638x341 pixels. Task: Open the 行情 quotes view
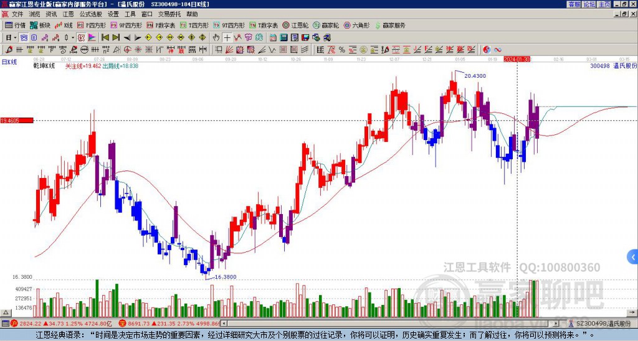coord(16,25)
